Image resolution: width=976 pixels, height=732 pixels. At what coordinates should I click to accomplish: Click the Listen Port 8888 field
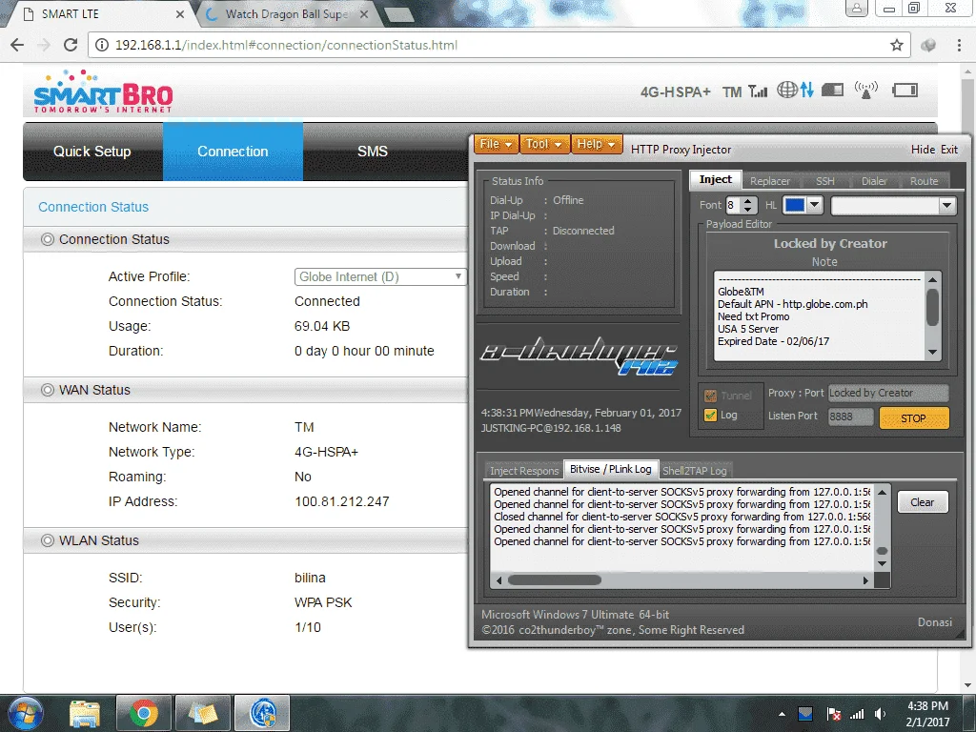[x=851, y=417]
